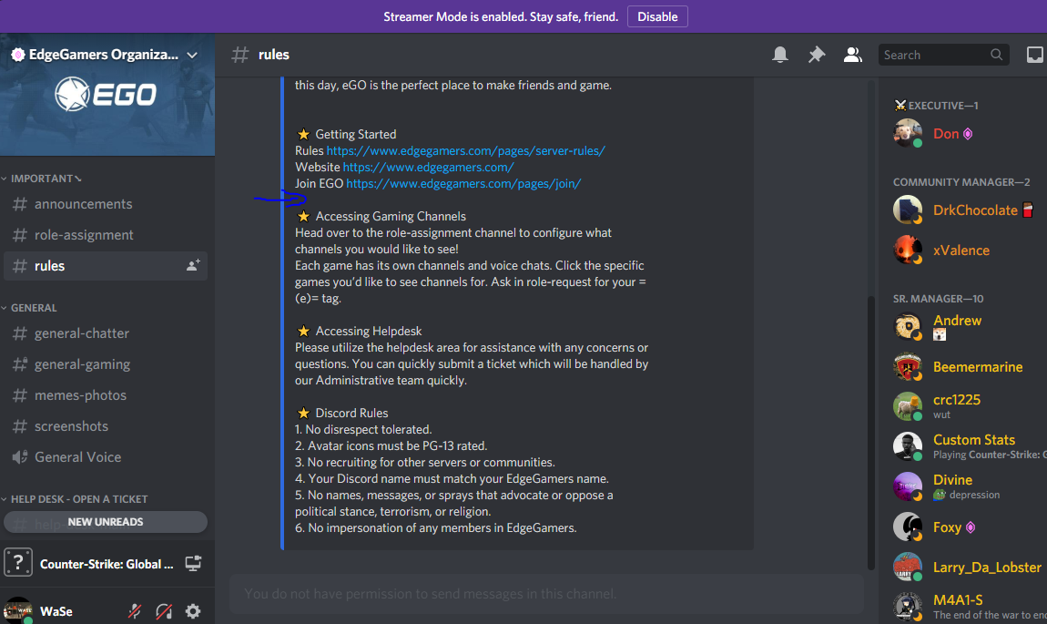Click the pink boost badge beside Foxy

click(x=971, y=527)
